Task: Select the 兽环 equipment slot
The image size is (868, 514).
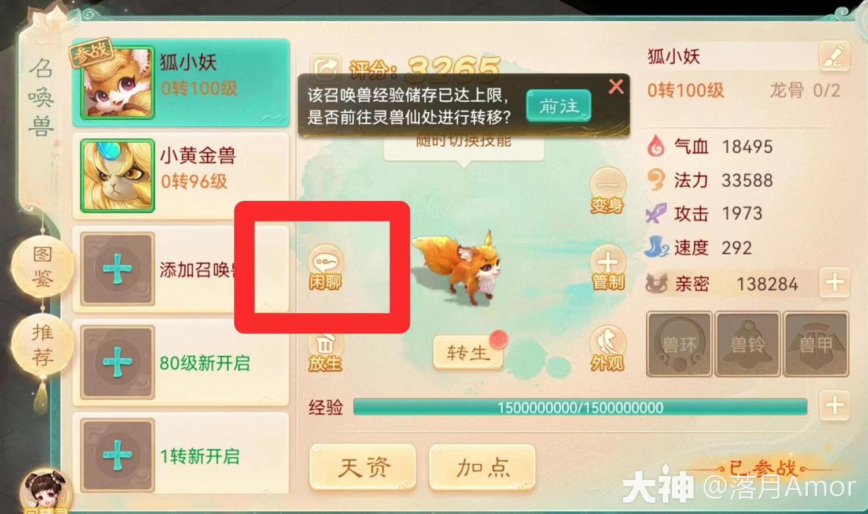Action: [x=679, y=344]
